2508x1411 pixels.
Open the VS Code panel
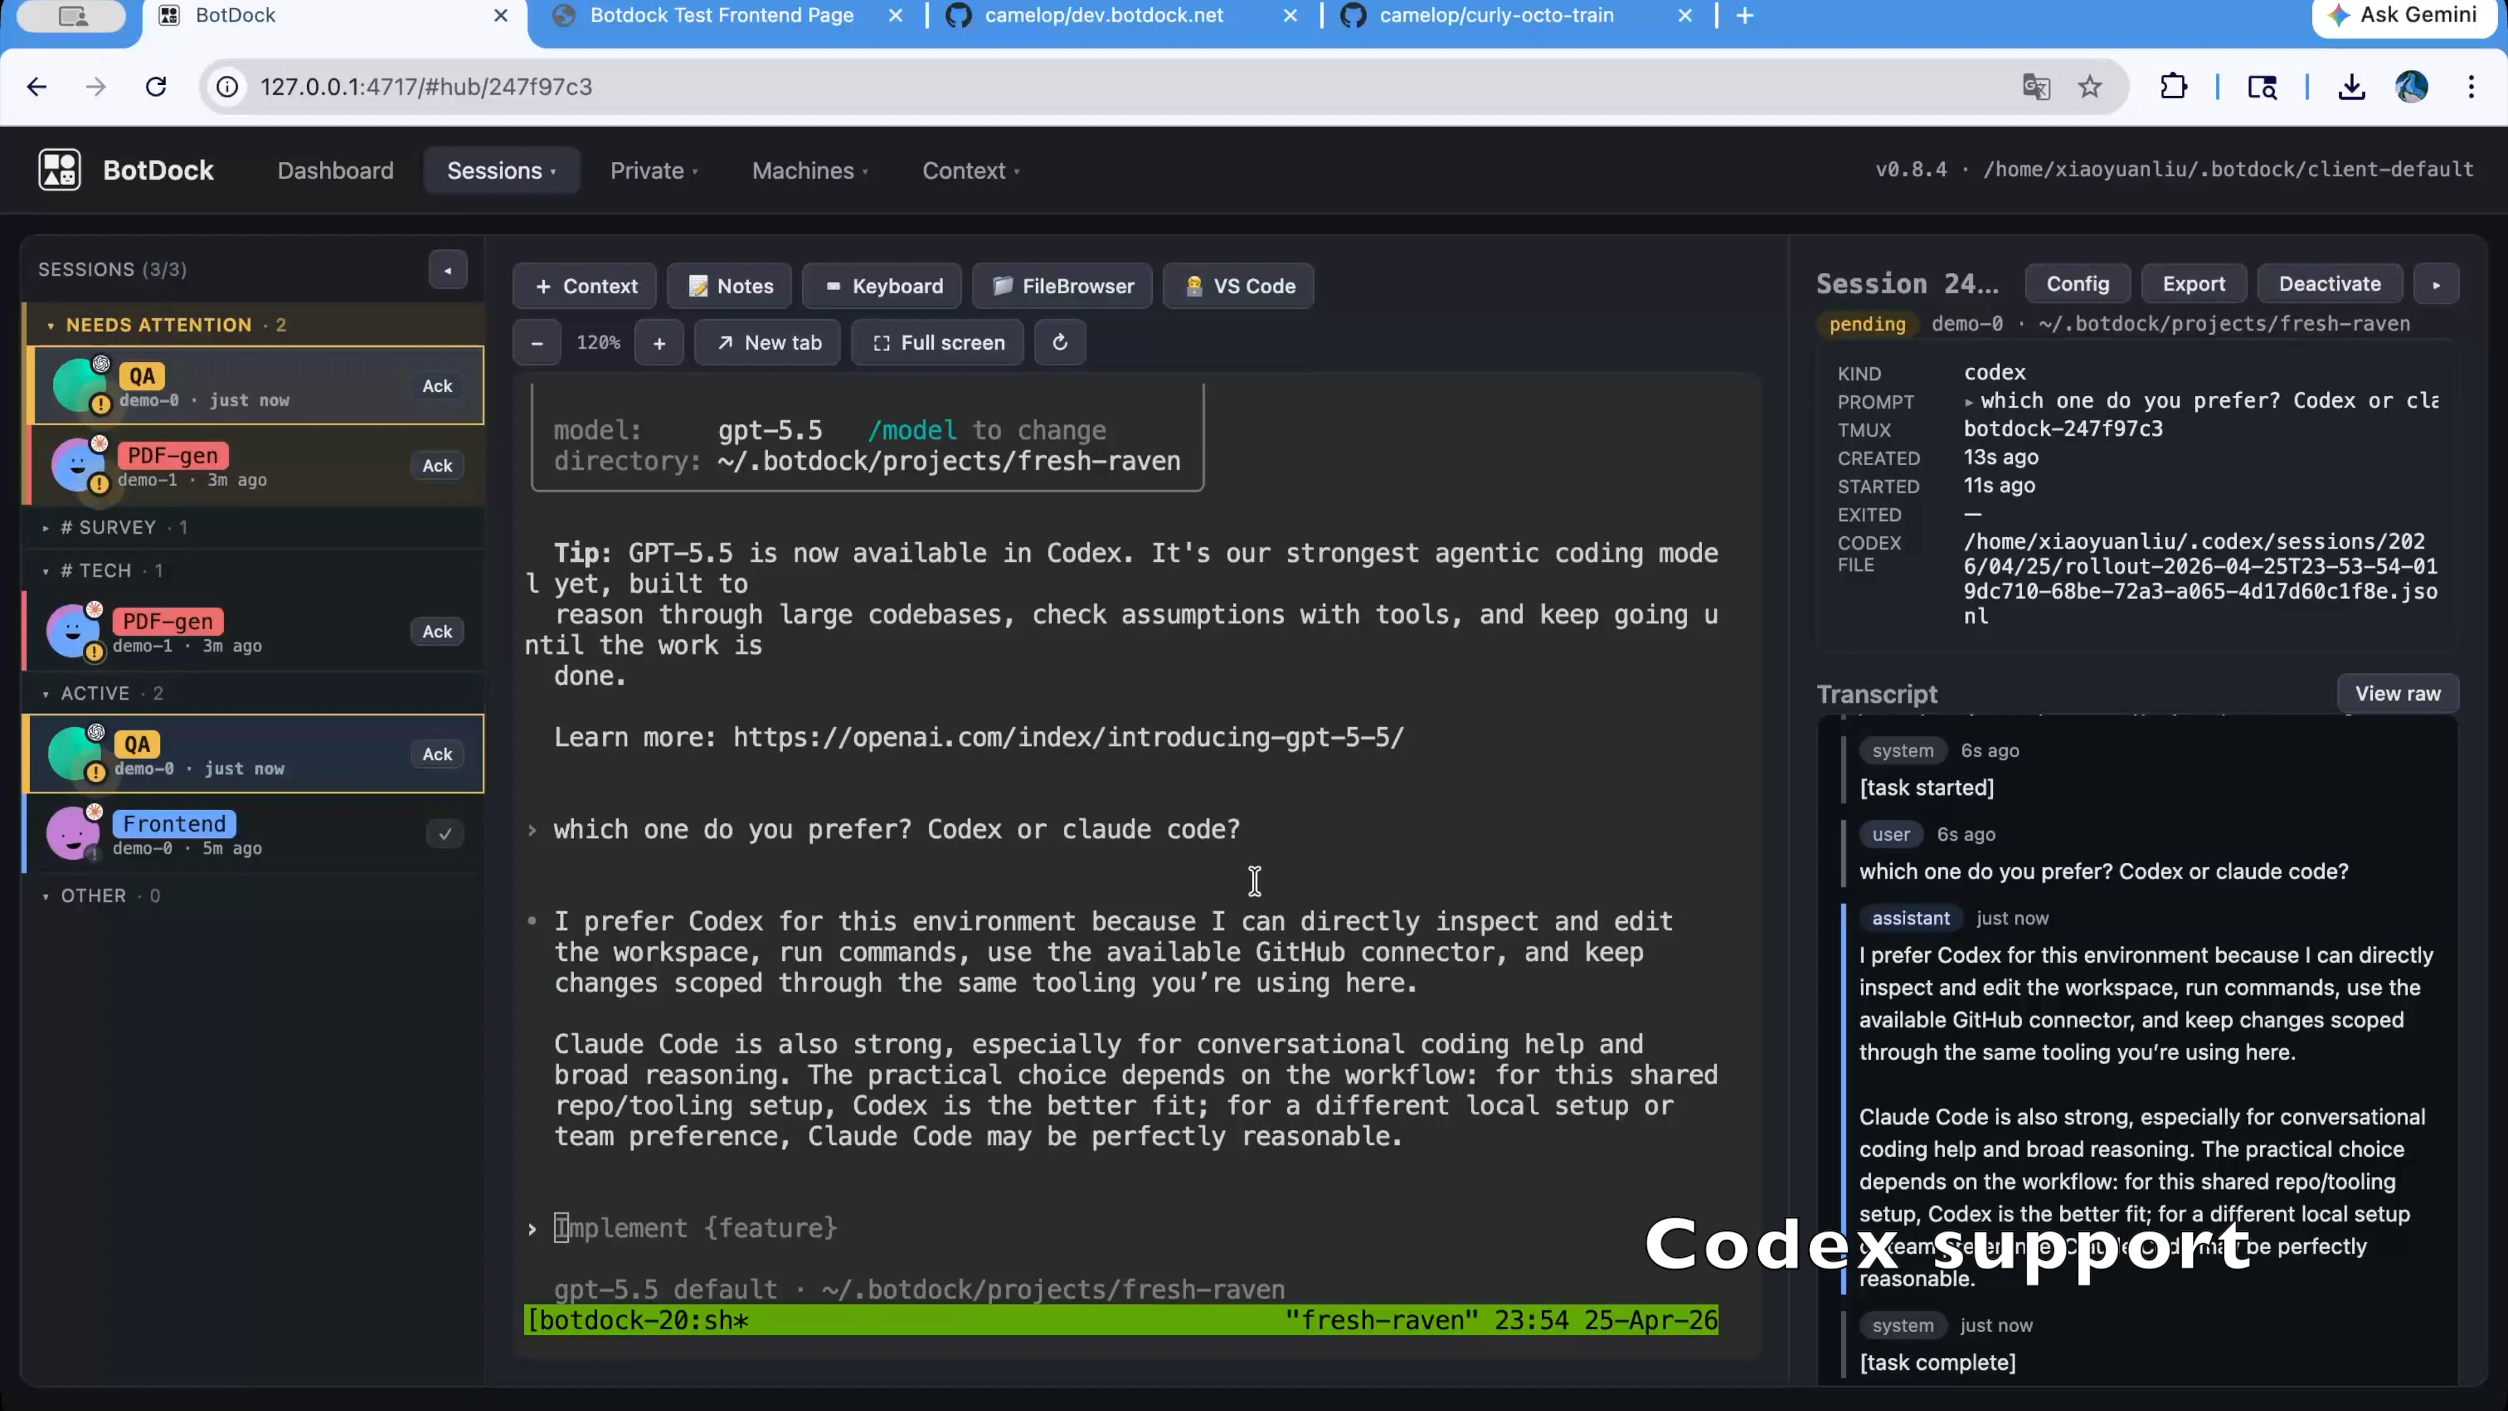1238,285
